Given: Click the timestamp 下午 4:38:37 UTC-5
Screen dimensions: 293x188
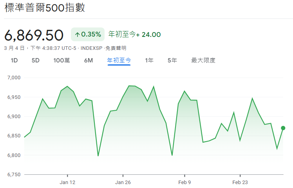Looking at the screenshot, I should coord(53,48).
